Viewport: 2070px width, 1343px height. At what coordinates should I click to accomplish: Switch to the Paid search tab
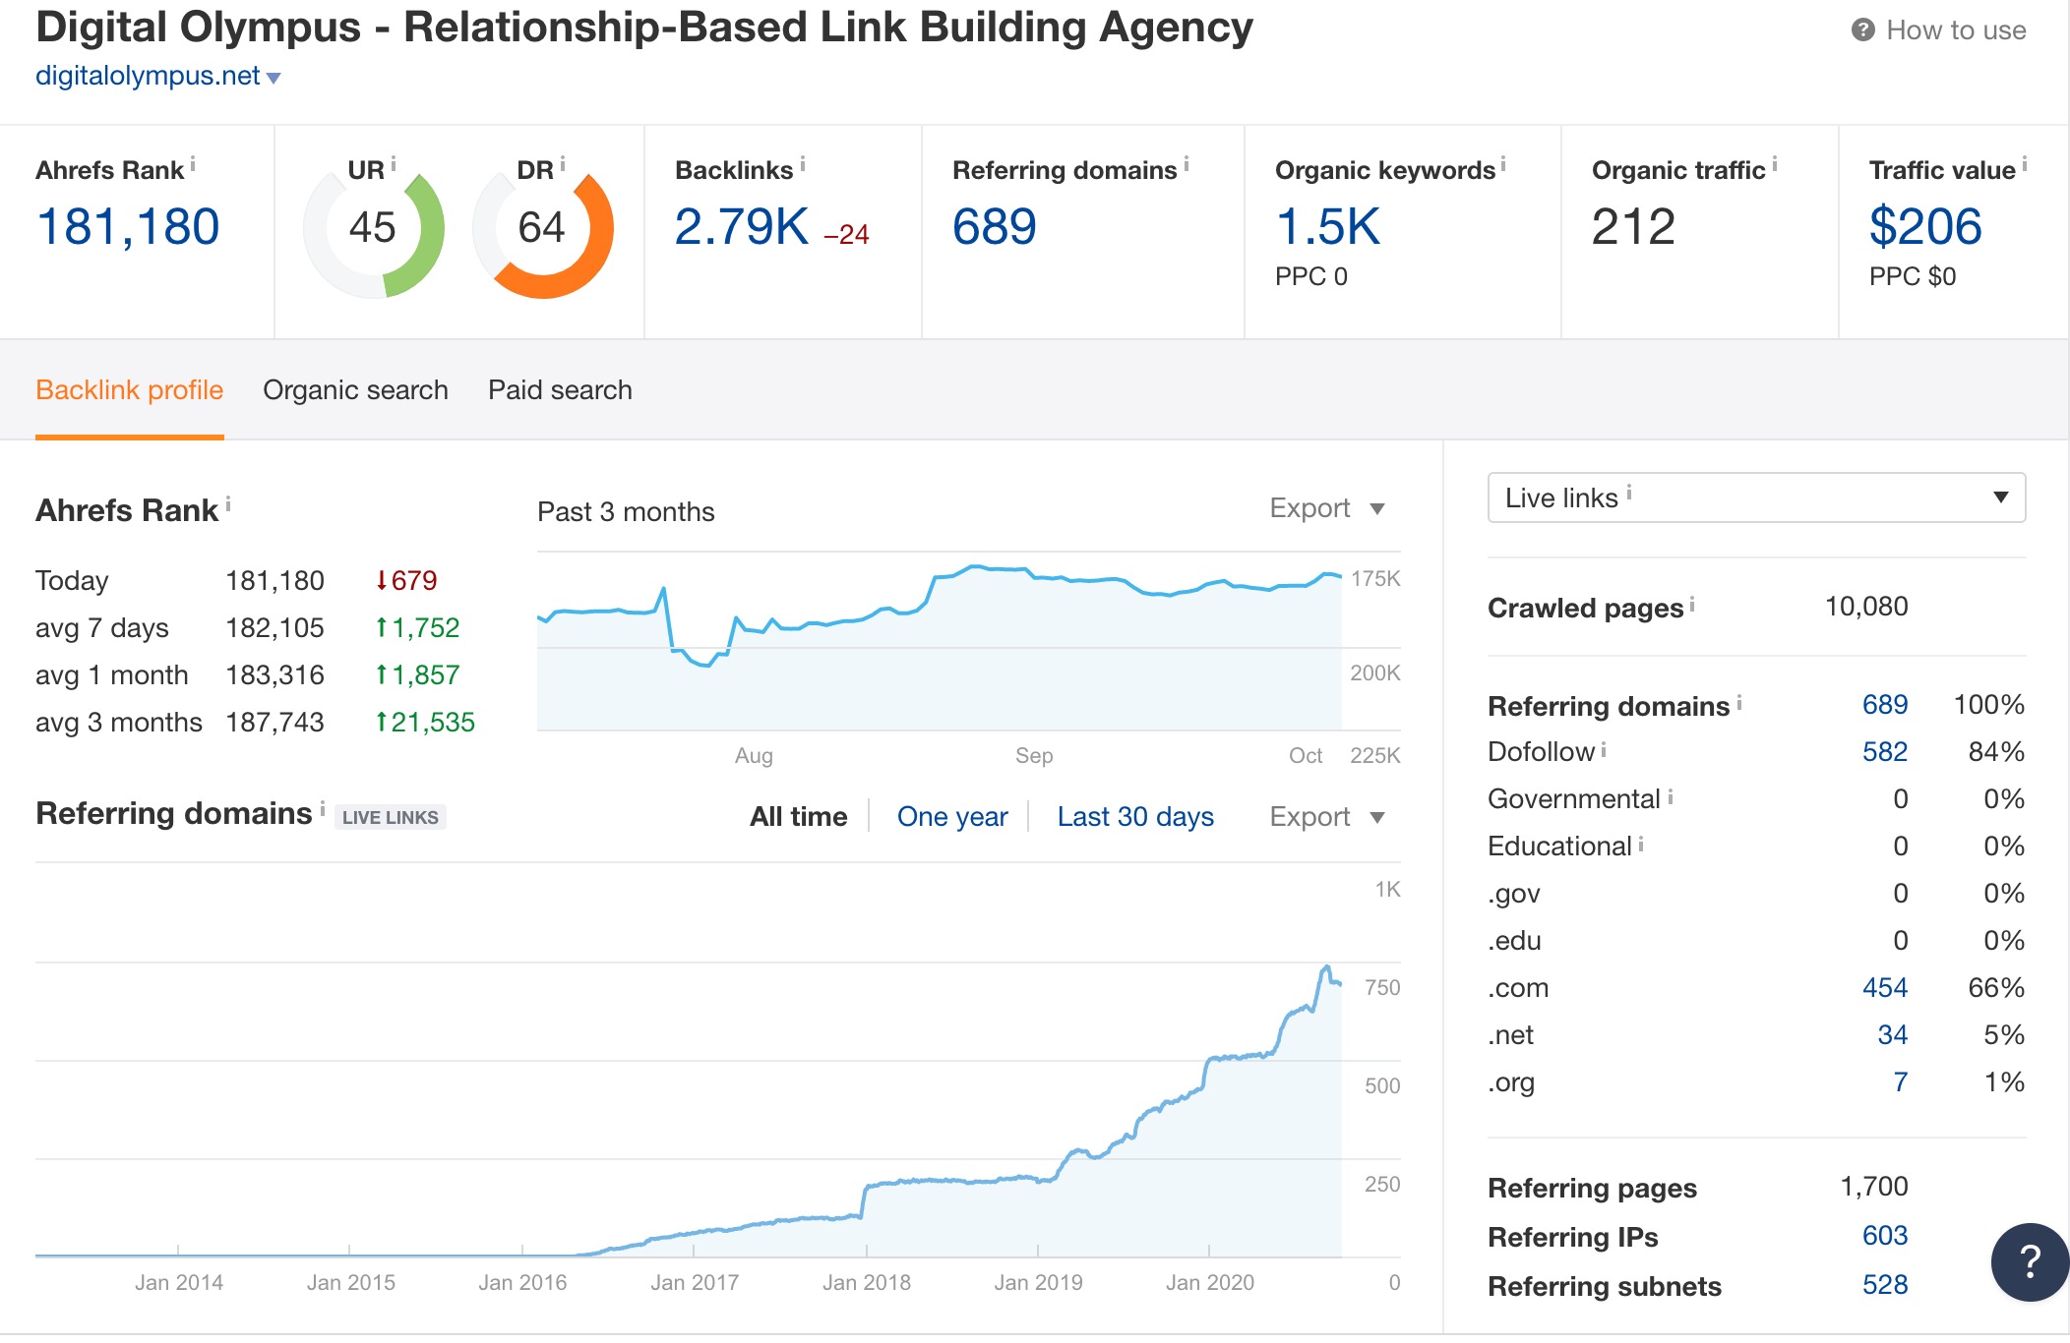click(560, 390)
